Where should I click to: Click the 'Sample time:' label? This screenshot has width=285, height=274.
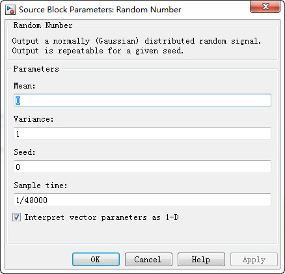click(x=40, y=185)
